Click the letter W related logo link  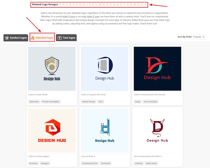135,4
